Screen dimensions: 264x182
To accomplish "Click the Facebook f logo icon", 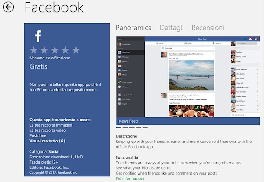I will point(38,36).
